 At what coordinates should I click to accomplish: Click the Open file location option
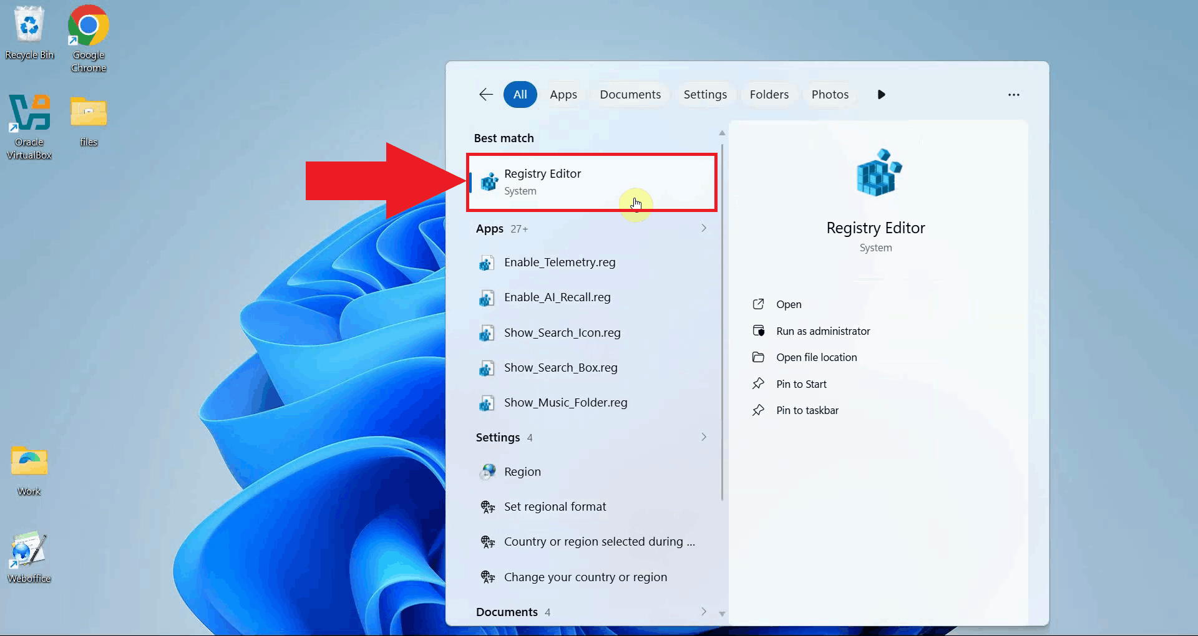[x=817, y=357]
